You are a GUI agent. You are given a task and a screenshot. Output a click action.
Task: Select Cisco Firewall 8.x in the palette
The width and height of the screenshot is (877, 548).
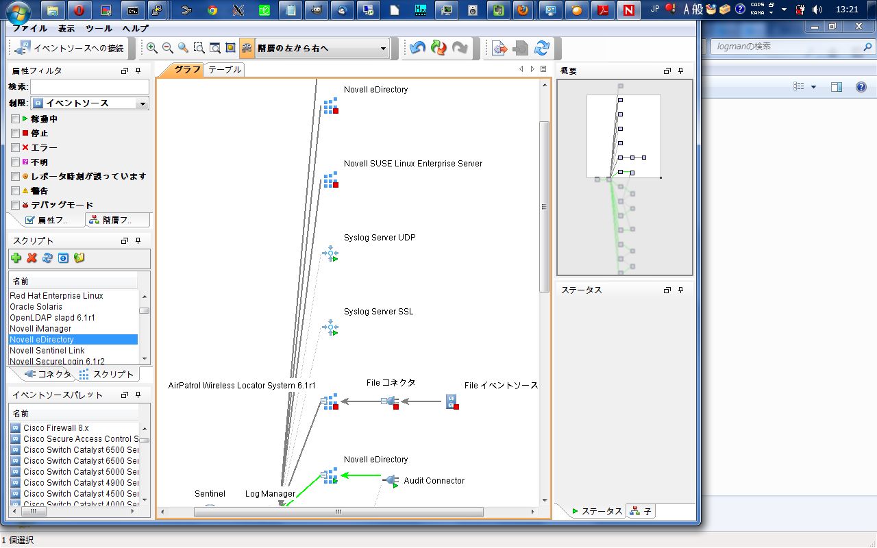pos(75,428)
